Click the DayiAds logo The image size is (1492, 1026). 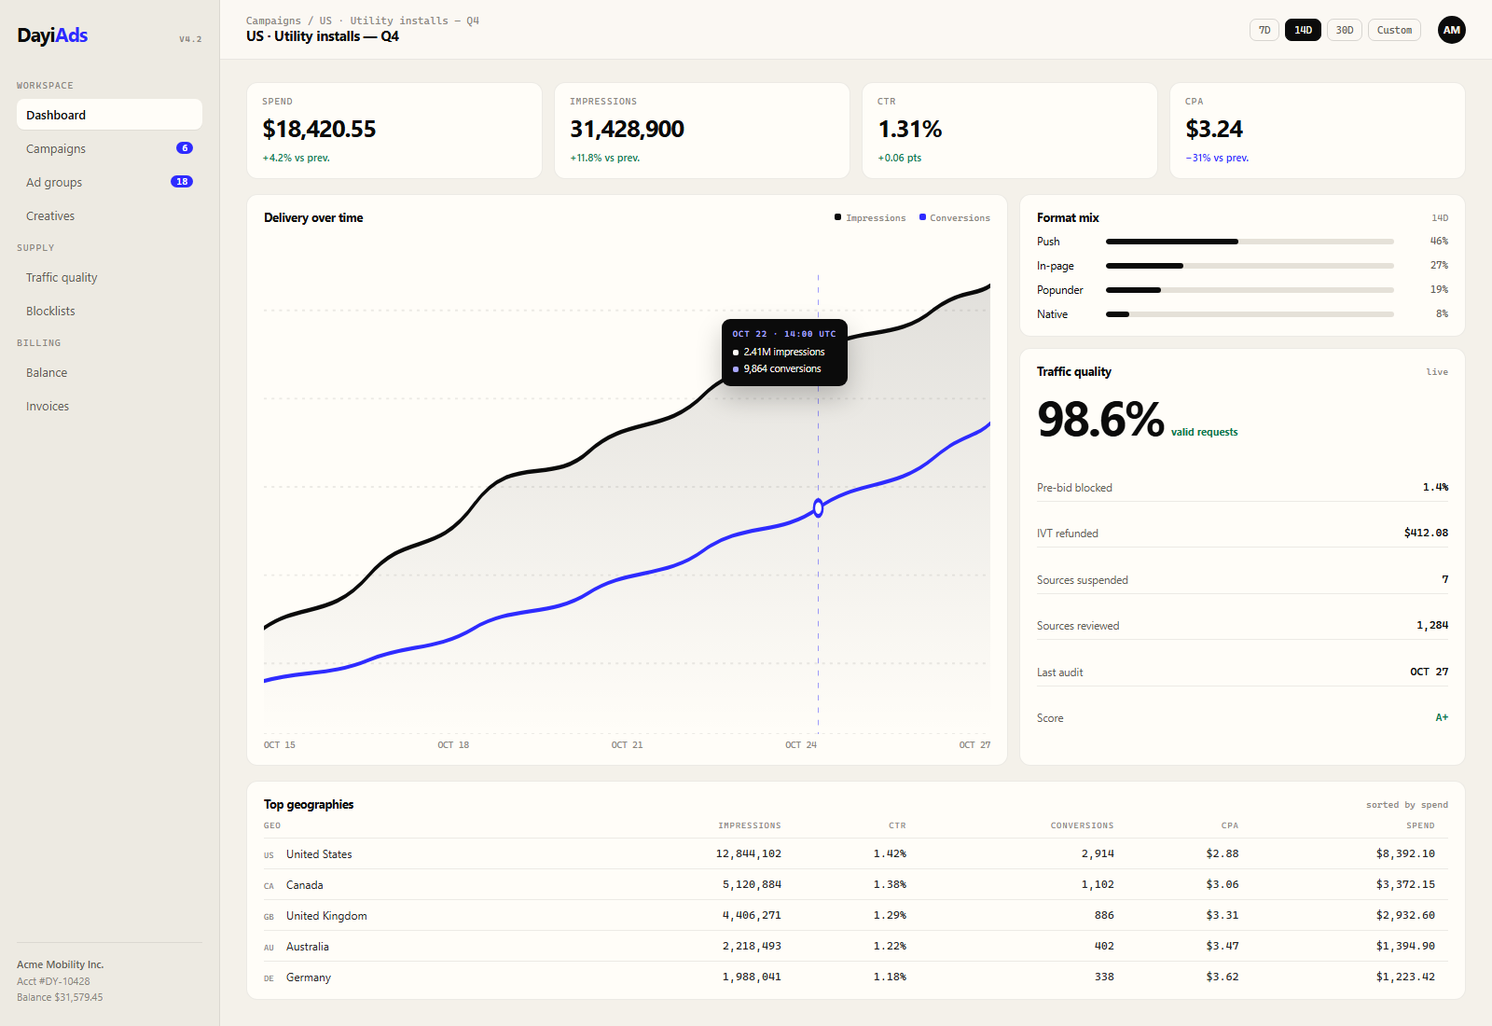52,35
